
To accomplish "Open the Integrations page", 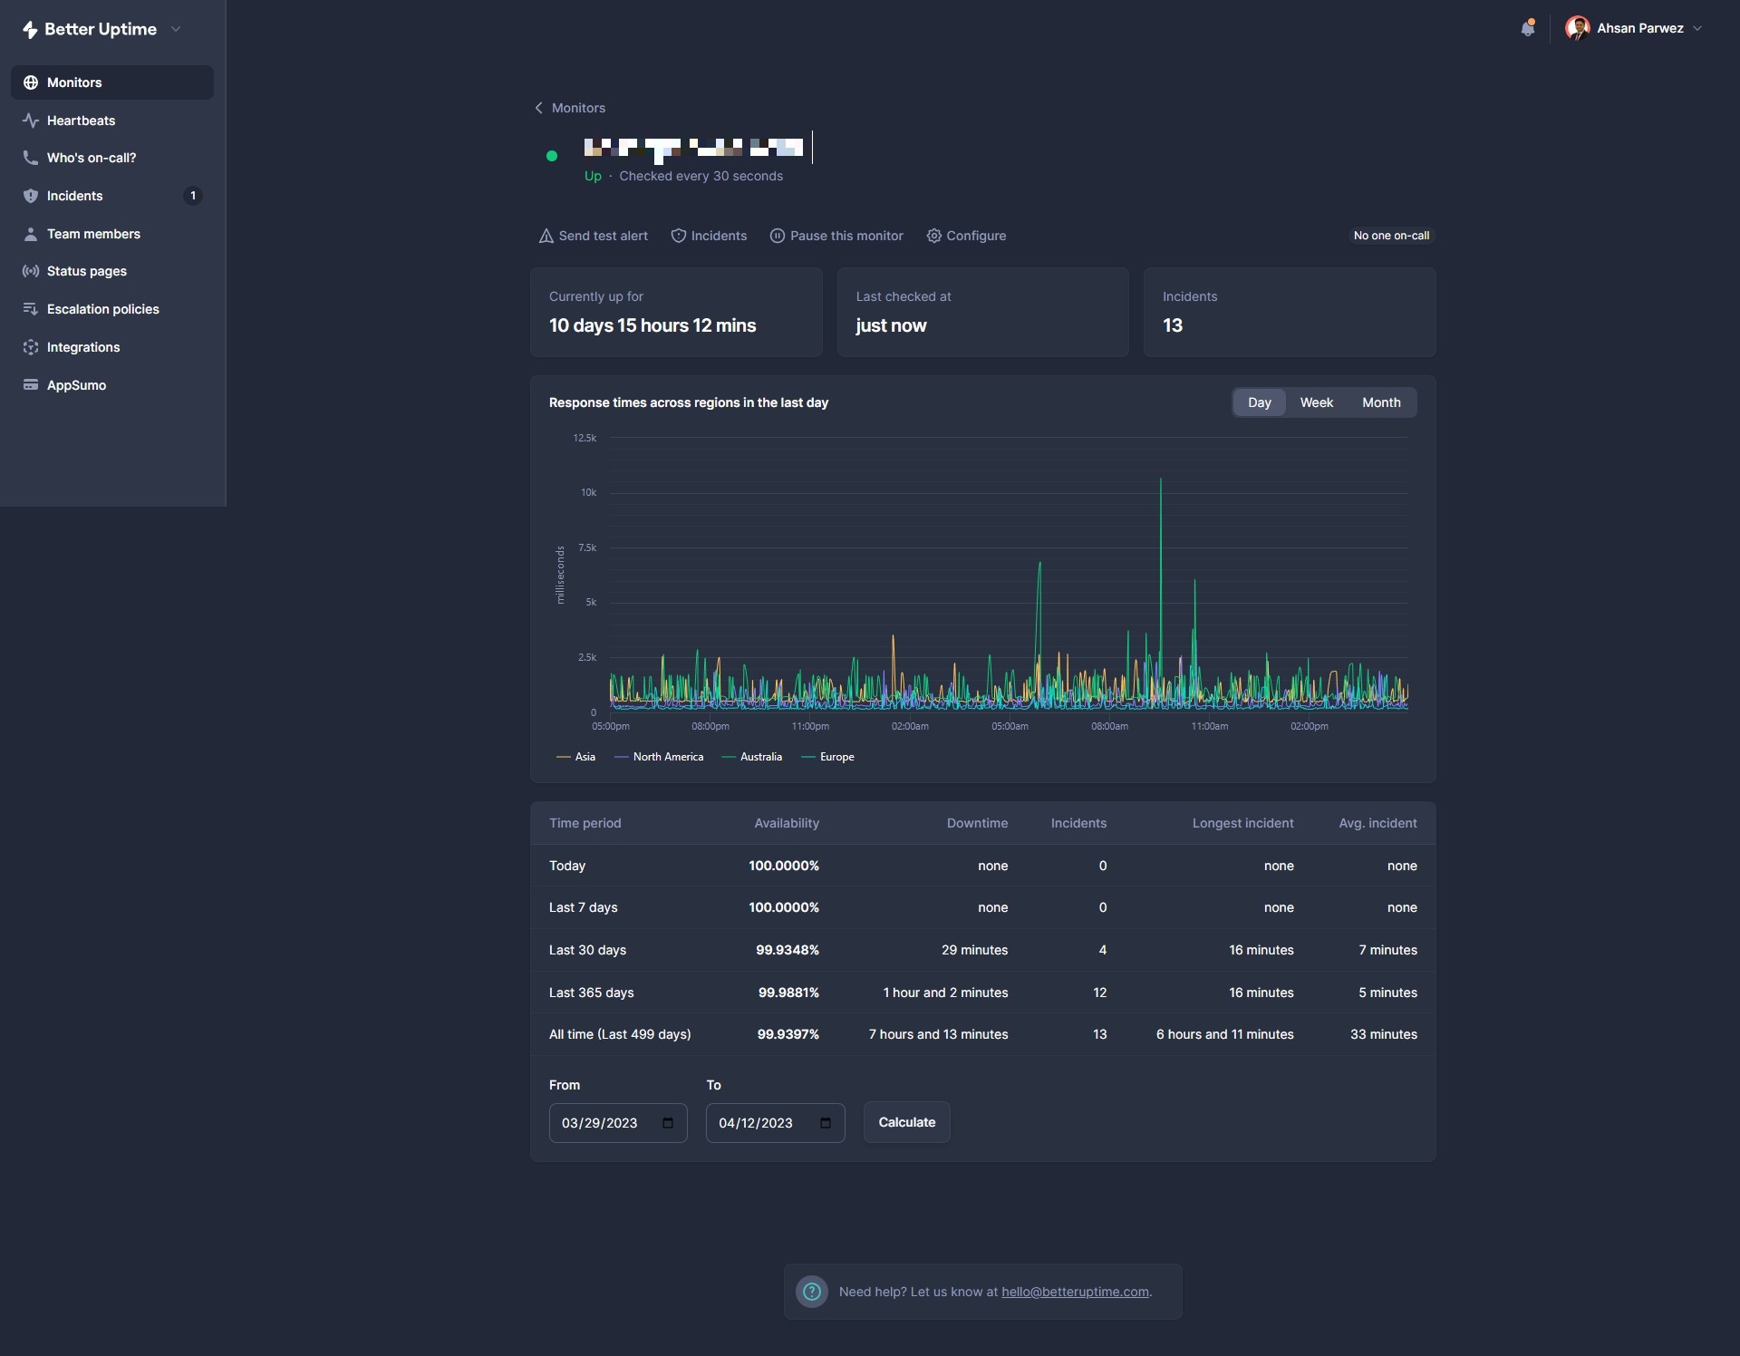I will coord(83,346).
